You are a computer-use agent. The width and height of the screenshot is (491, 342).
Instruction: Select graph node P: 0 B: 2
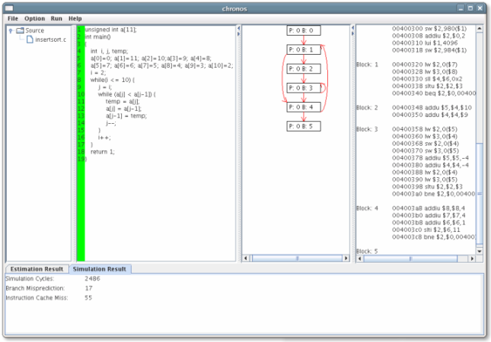304,68
